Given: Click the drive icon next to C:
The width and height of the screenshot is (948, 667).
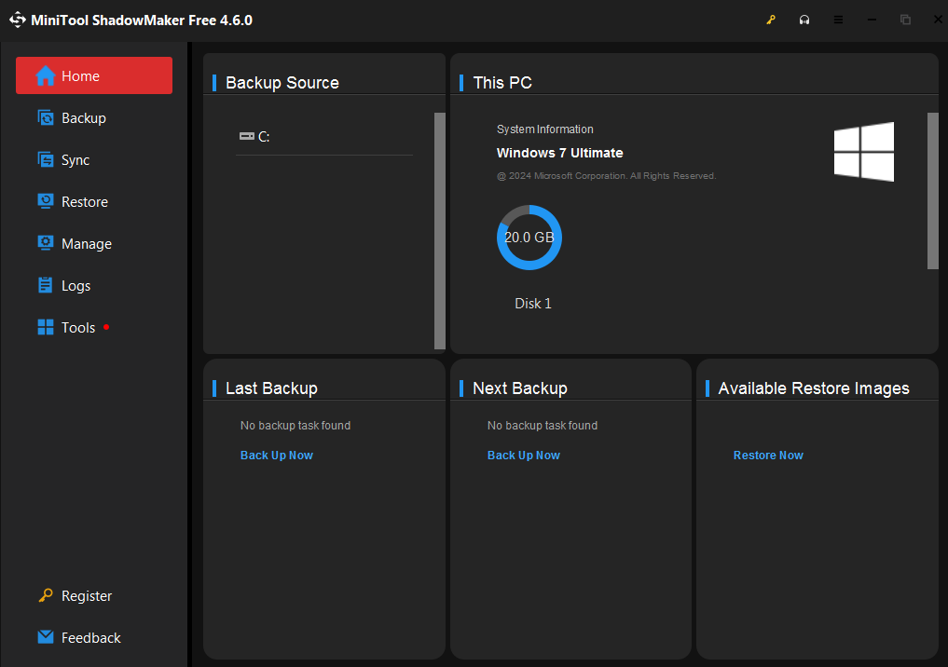Looking at the screenshot, I should click(x=247, y=136).
